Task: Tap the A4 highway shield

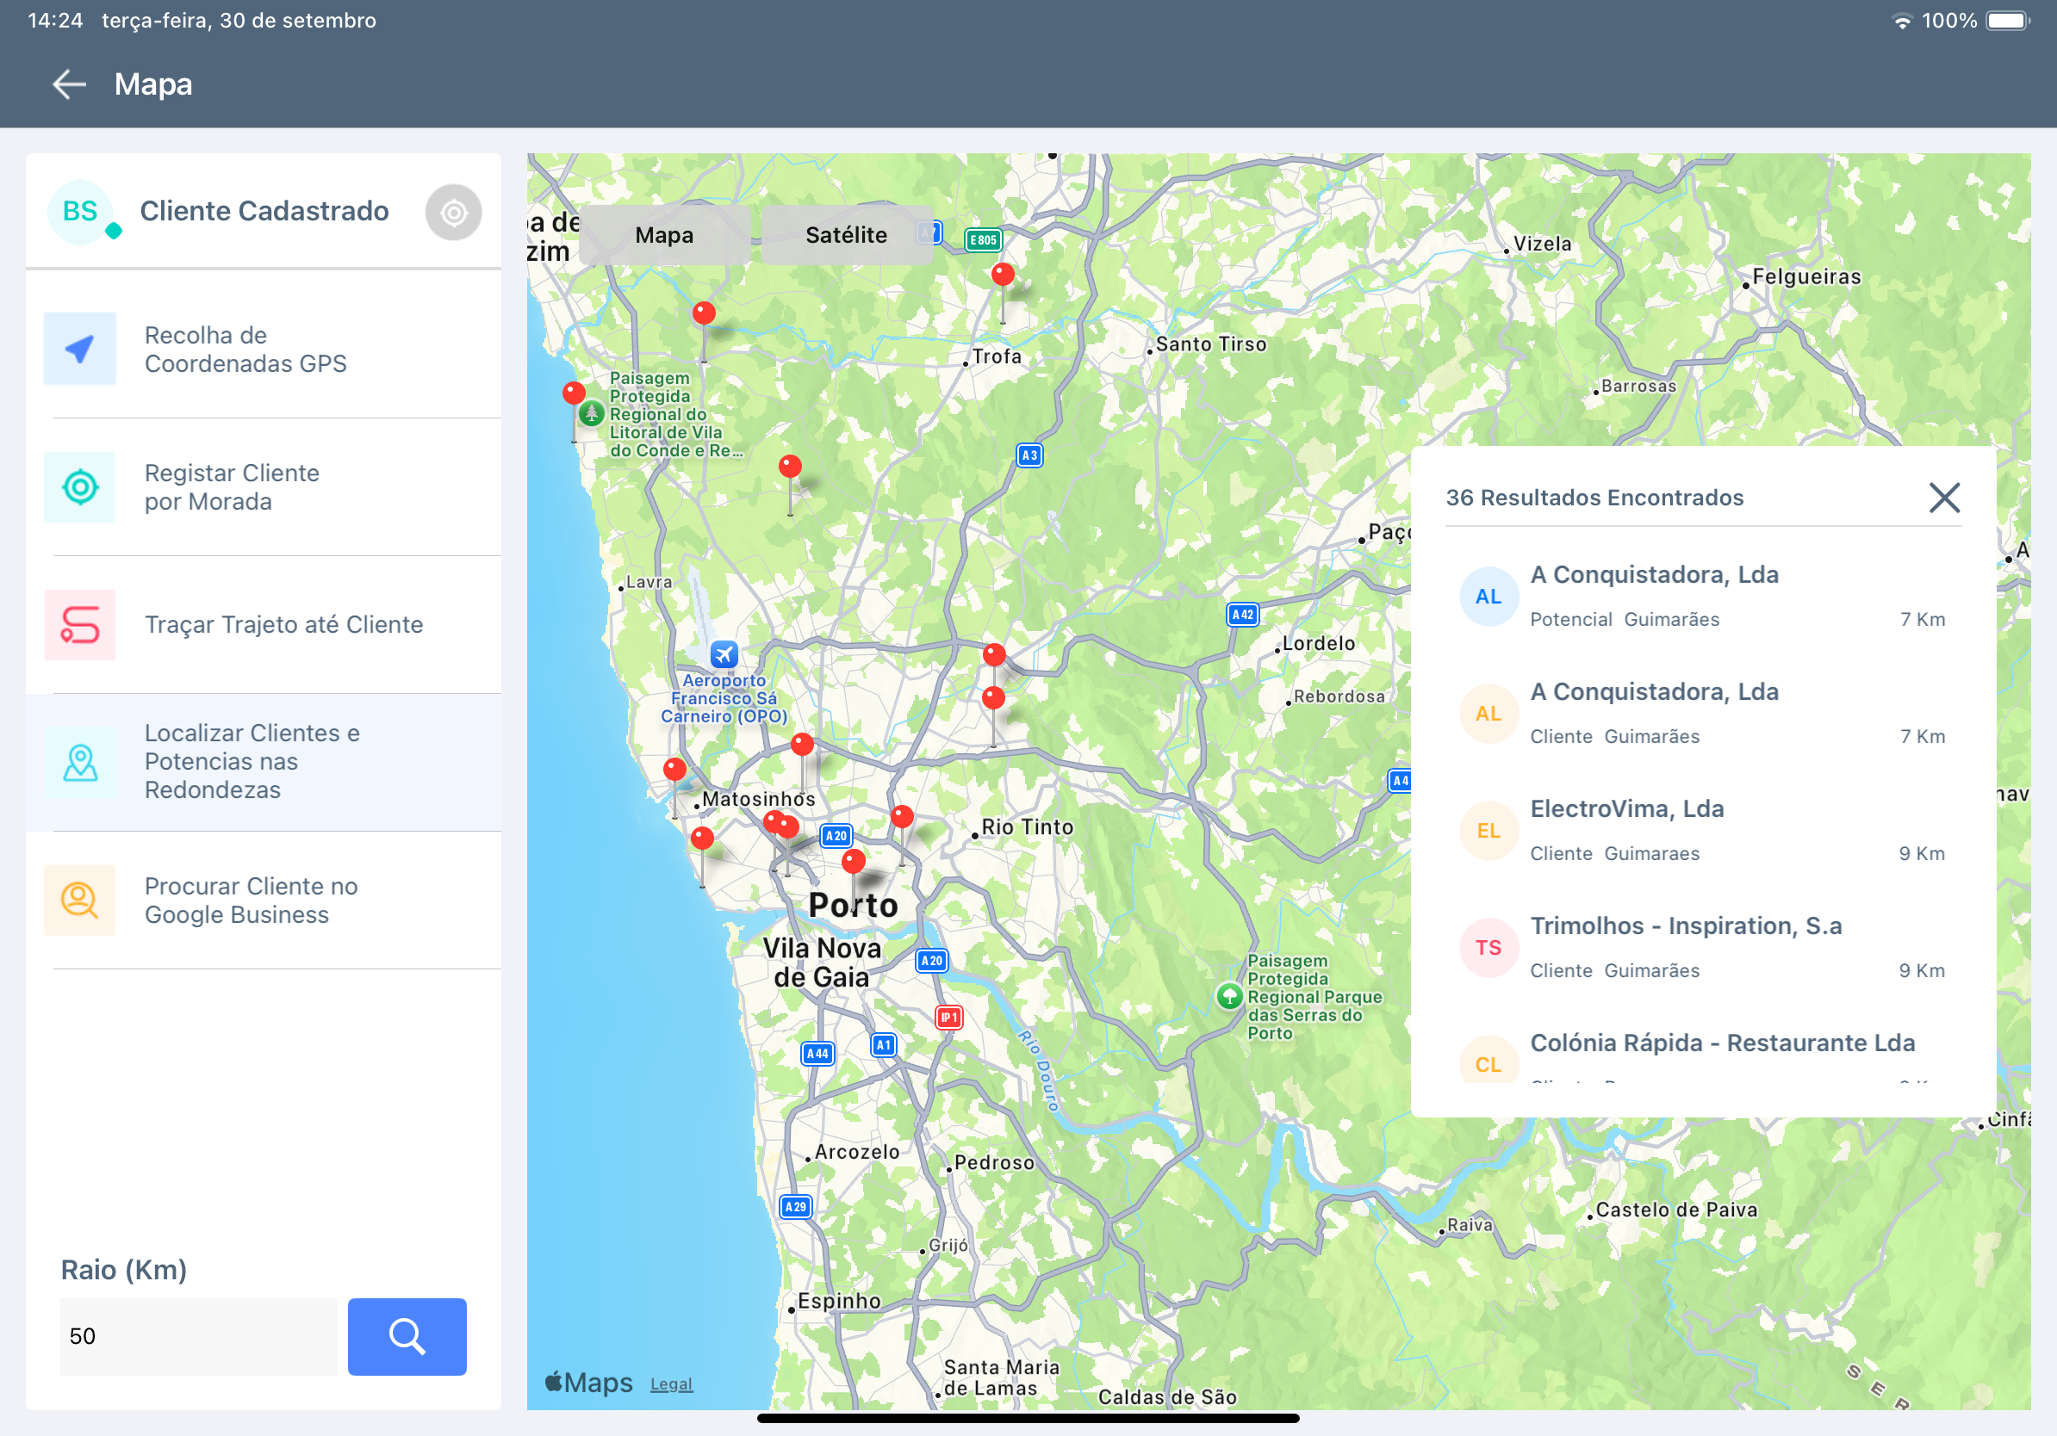Action: point(1400,781)
